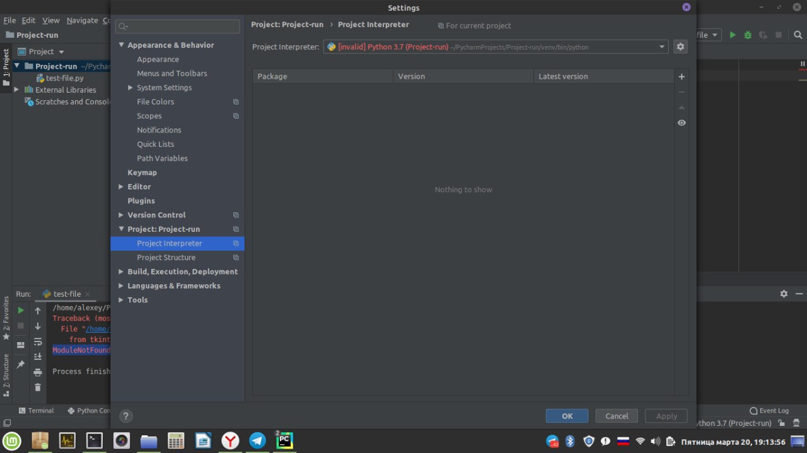Focus the settings search field

pyautogui.click(x=177, y=26)
